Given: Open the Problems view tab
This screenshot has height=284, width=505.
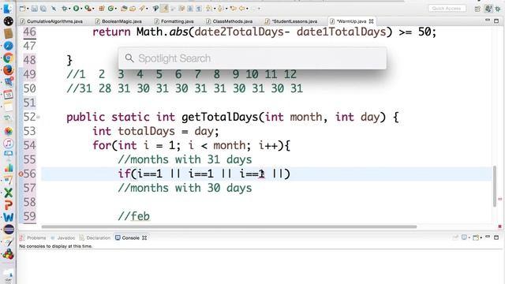Looking at the screenshot, I should pos(33,238).
